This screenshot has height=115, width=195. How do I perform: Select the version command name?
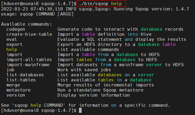pyautogui.click(x=16, y=95)
